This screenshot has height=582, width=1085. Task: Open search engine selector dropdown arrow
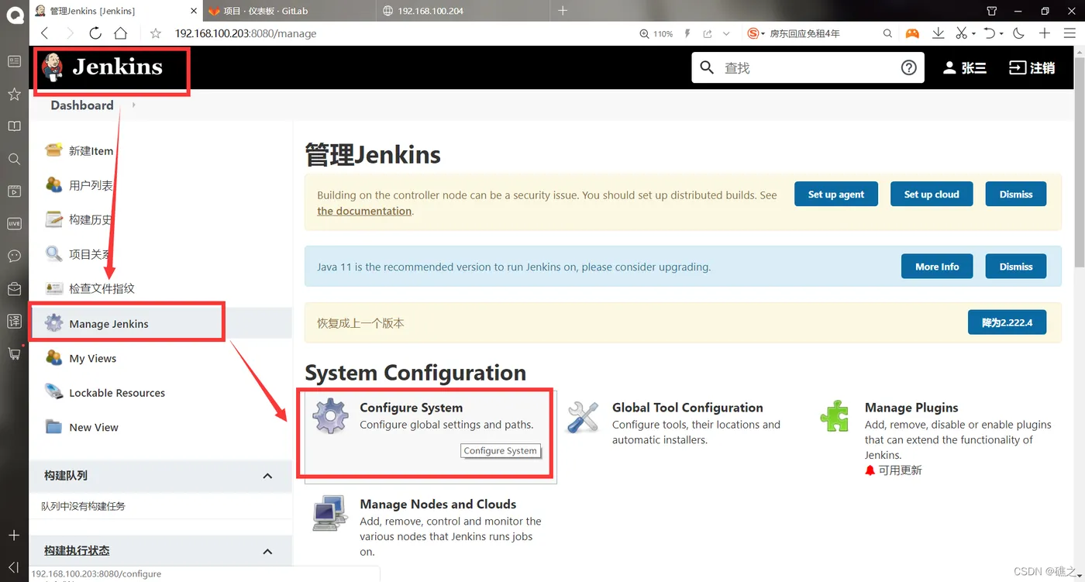pos(763,34)
